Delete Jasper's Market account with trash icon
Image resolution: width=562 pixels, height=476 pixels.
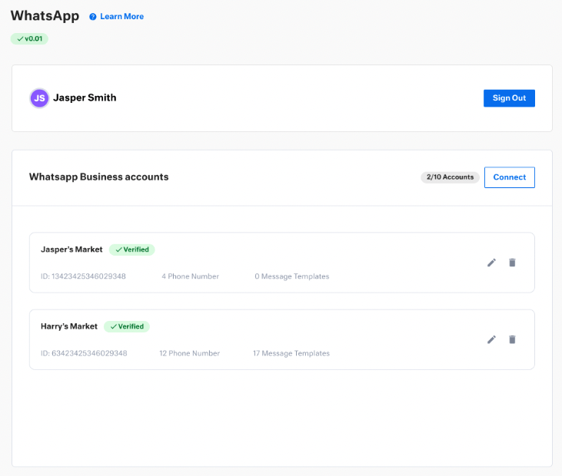coord(512,263)
